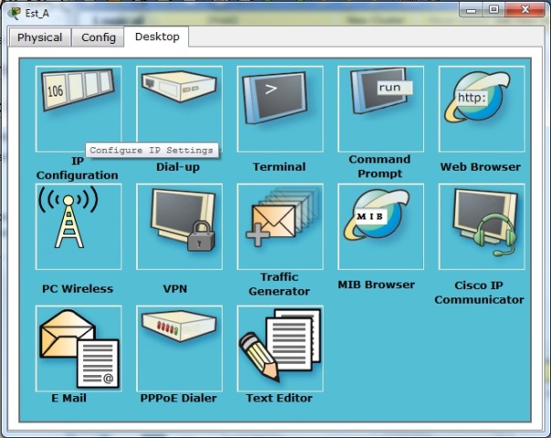
Task: Open the Terminal application
Action: point(279,105)
